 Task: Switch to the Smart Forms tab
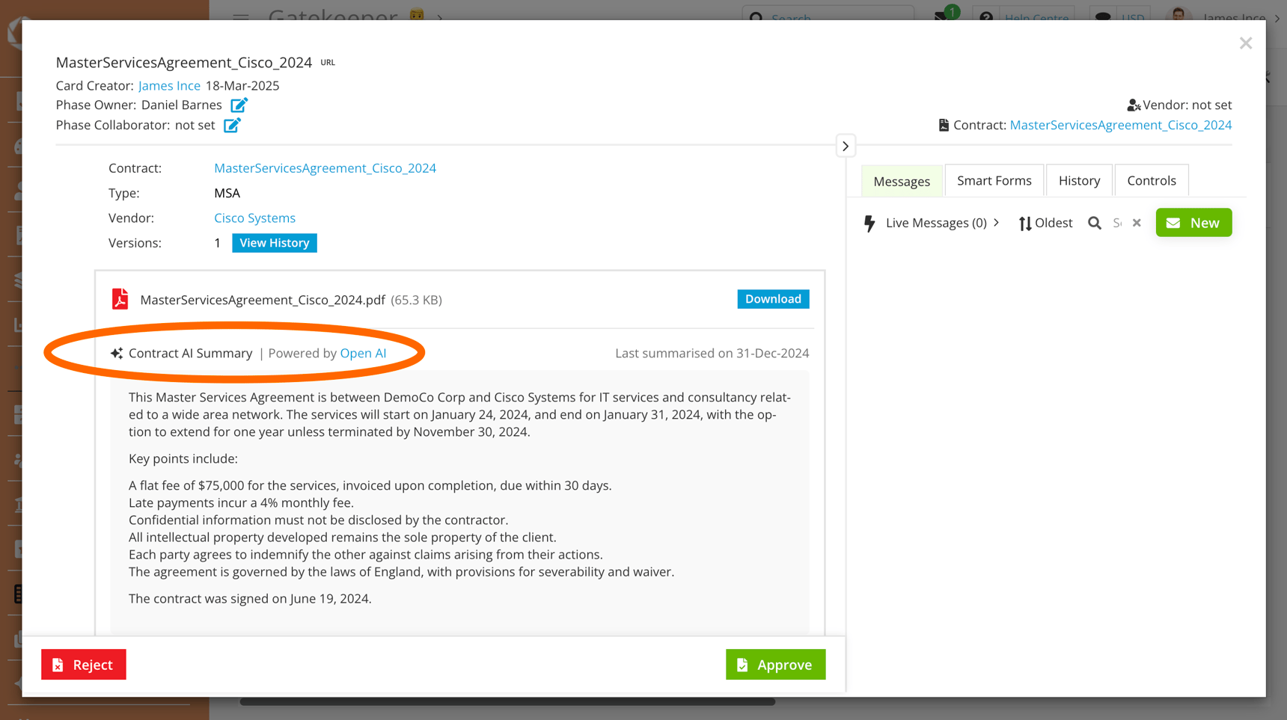click(x=994, y=180)
